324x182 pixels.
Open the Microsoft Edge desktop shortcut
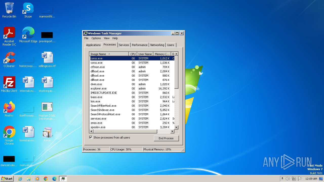click(x=28, y=35)
